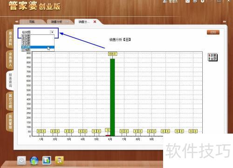
Task: Click the document import dock icon
Action: [x=47, y=161]
